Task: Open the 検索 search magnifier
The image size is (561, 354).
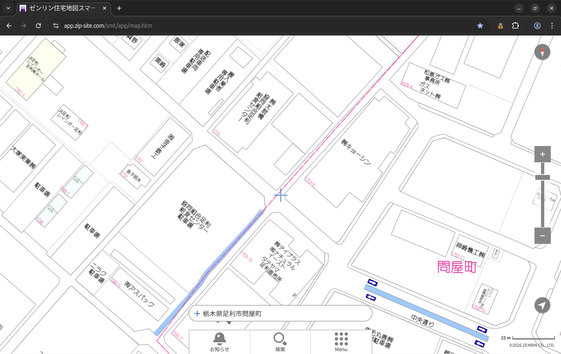Action: (x=280, y=341)
